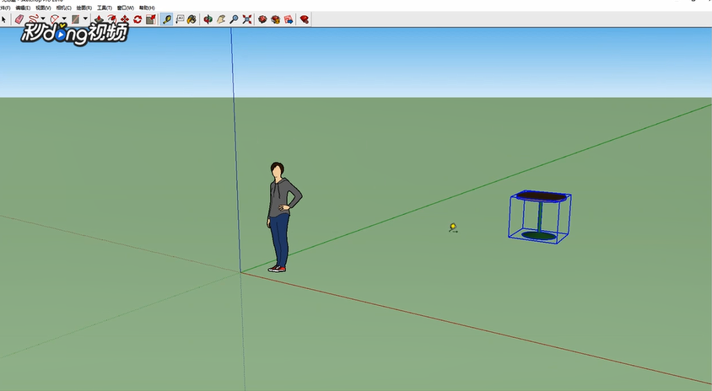
Task: Select the arrow Select tool
Action: pos(3,19)
